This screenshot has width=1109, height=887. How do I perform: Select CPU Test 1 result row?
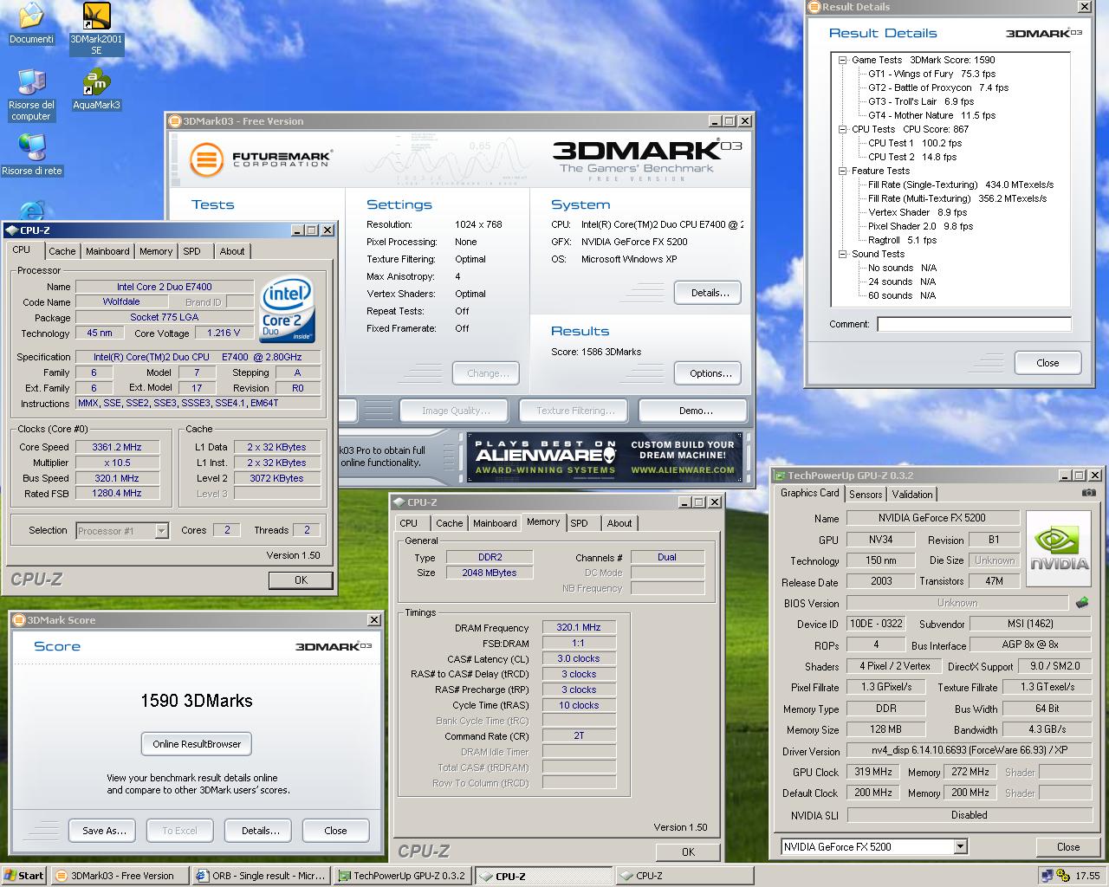click(915, 143)
